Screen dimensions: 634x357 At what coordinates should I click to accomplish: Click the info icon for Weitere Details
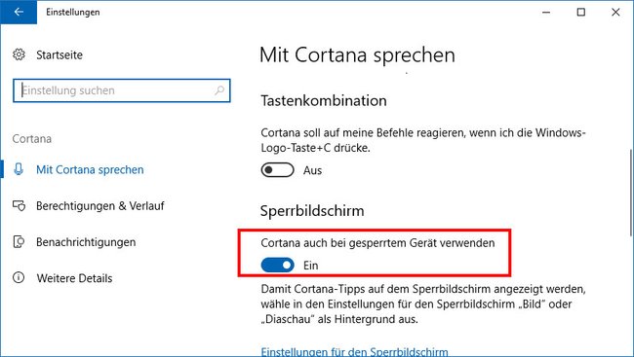pyautogui.click(x=19, y=278)
